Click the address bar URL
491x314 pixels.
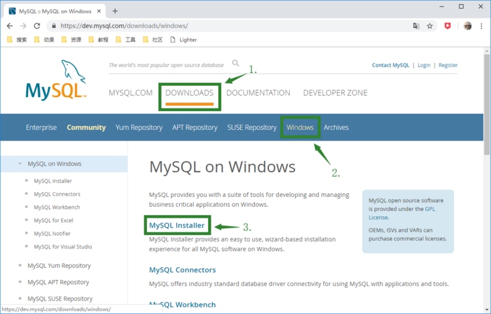(x=124, y=26)
